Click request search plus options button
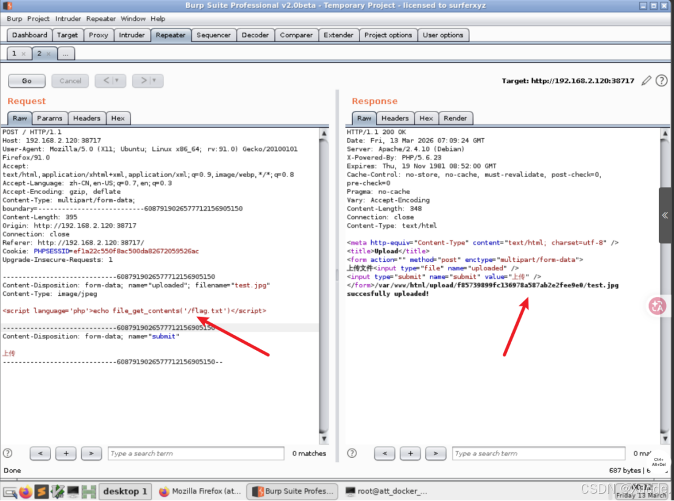674x501 pixels. point(66,454)
